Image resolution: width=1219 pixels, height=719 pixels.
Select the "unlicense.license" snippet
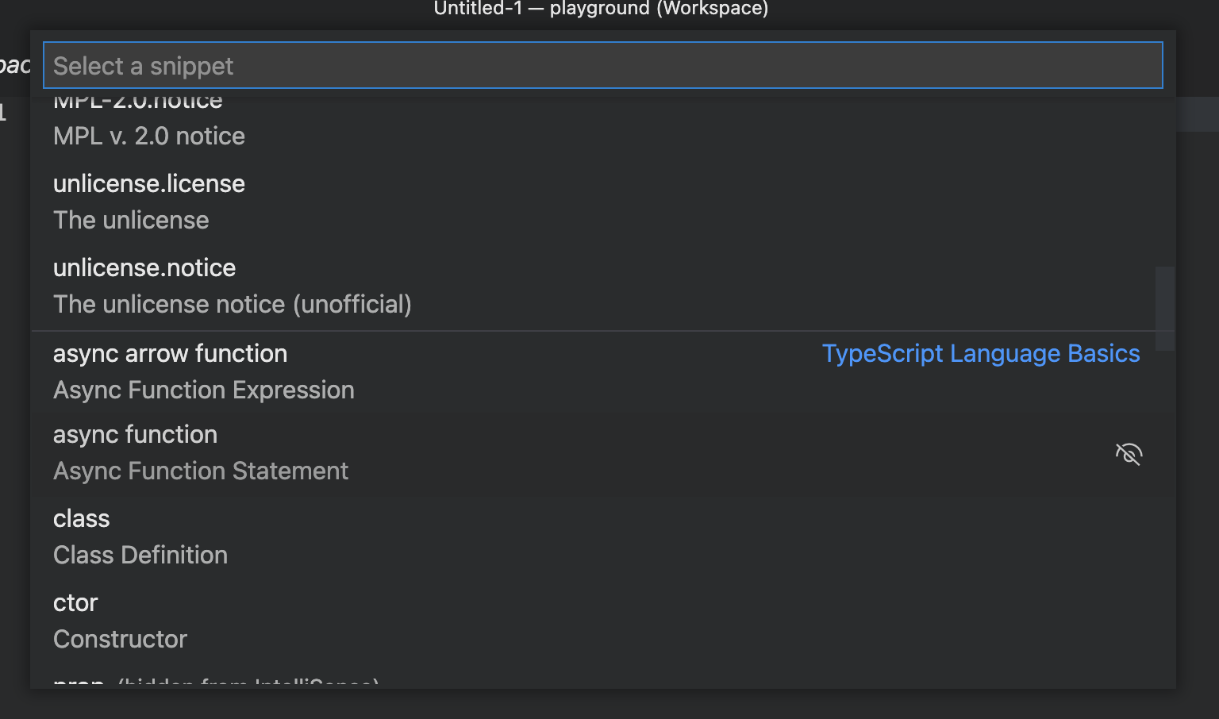[x=148, y=183]
